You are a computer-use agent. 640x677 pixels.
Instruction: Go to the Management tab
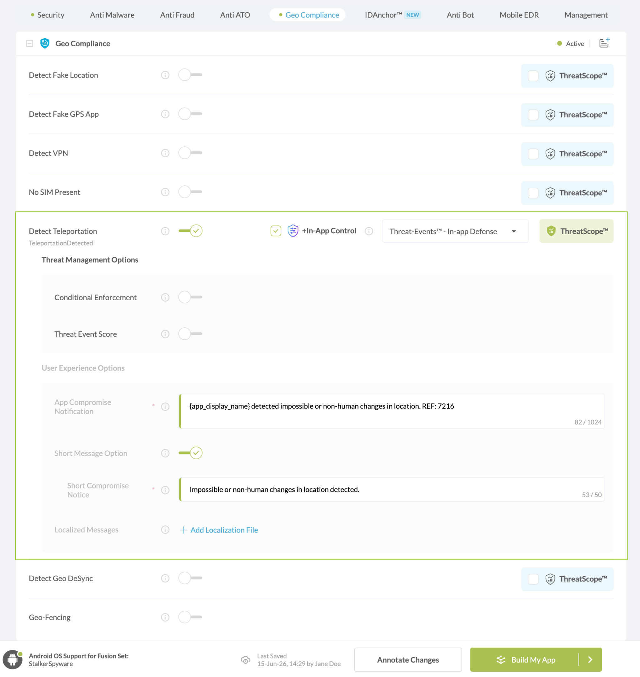[x=586, y=15]
